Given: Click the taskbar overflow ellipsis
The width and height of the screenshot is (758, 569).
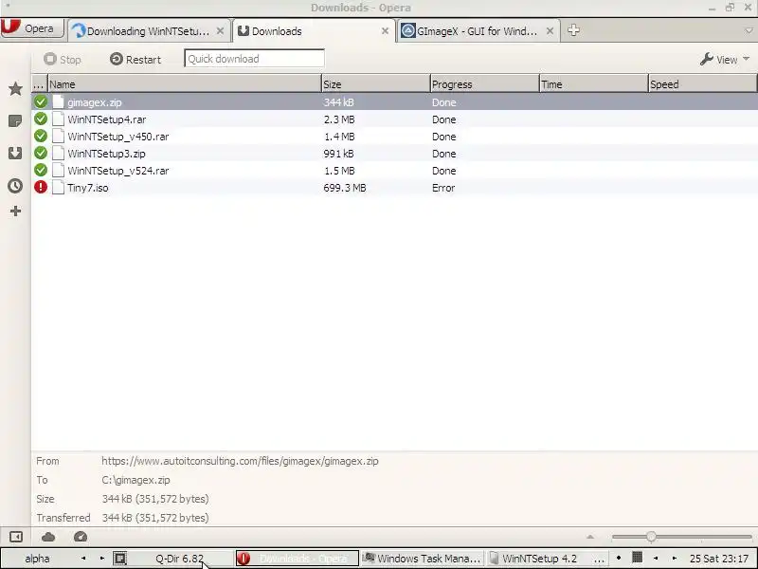Looking at the screenshot, I should 599,560.
